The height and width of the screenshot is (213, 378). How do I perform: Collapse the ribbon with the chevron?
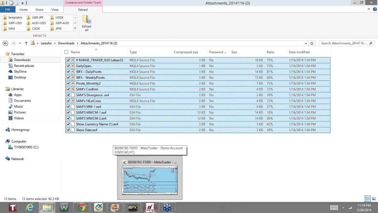(x=369, y=9)
